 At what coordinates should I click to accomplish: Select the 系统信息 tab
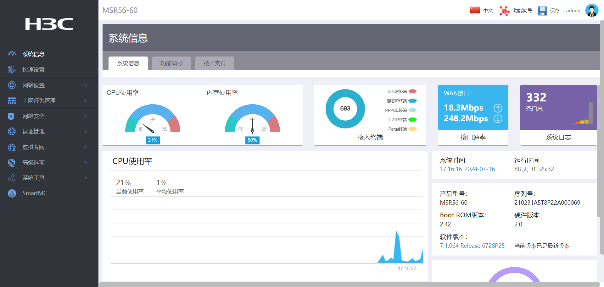(128, 63)
